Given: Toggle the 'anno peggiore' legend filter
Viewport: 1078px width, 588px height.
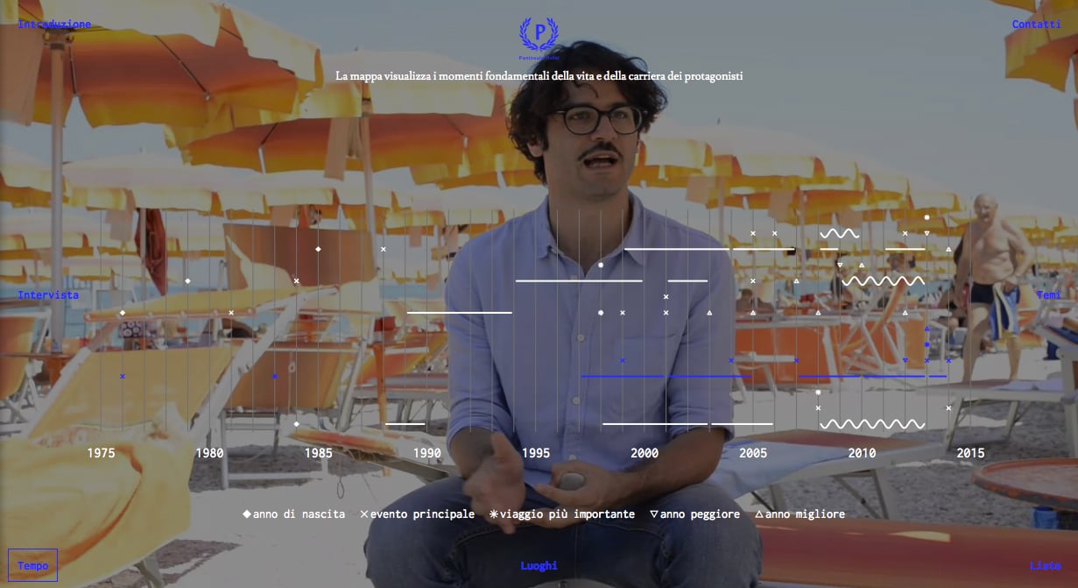Looking at the screenshot, I should [694, 514].
